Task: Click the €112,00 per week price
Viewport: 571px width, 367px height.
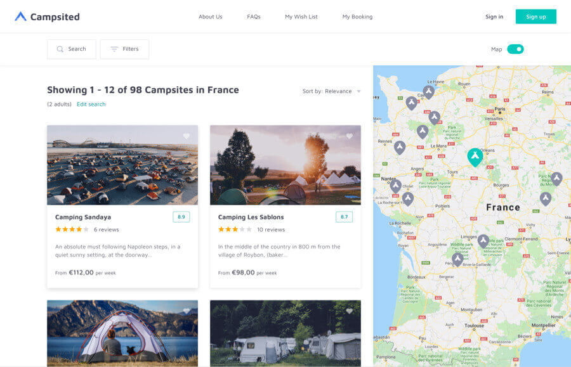Action: pyautogui.click(x=85, y=273)
